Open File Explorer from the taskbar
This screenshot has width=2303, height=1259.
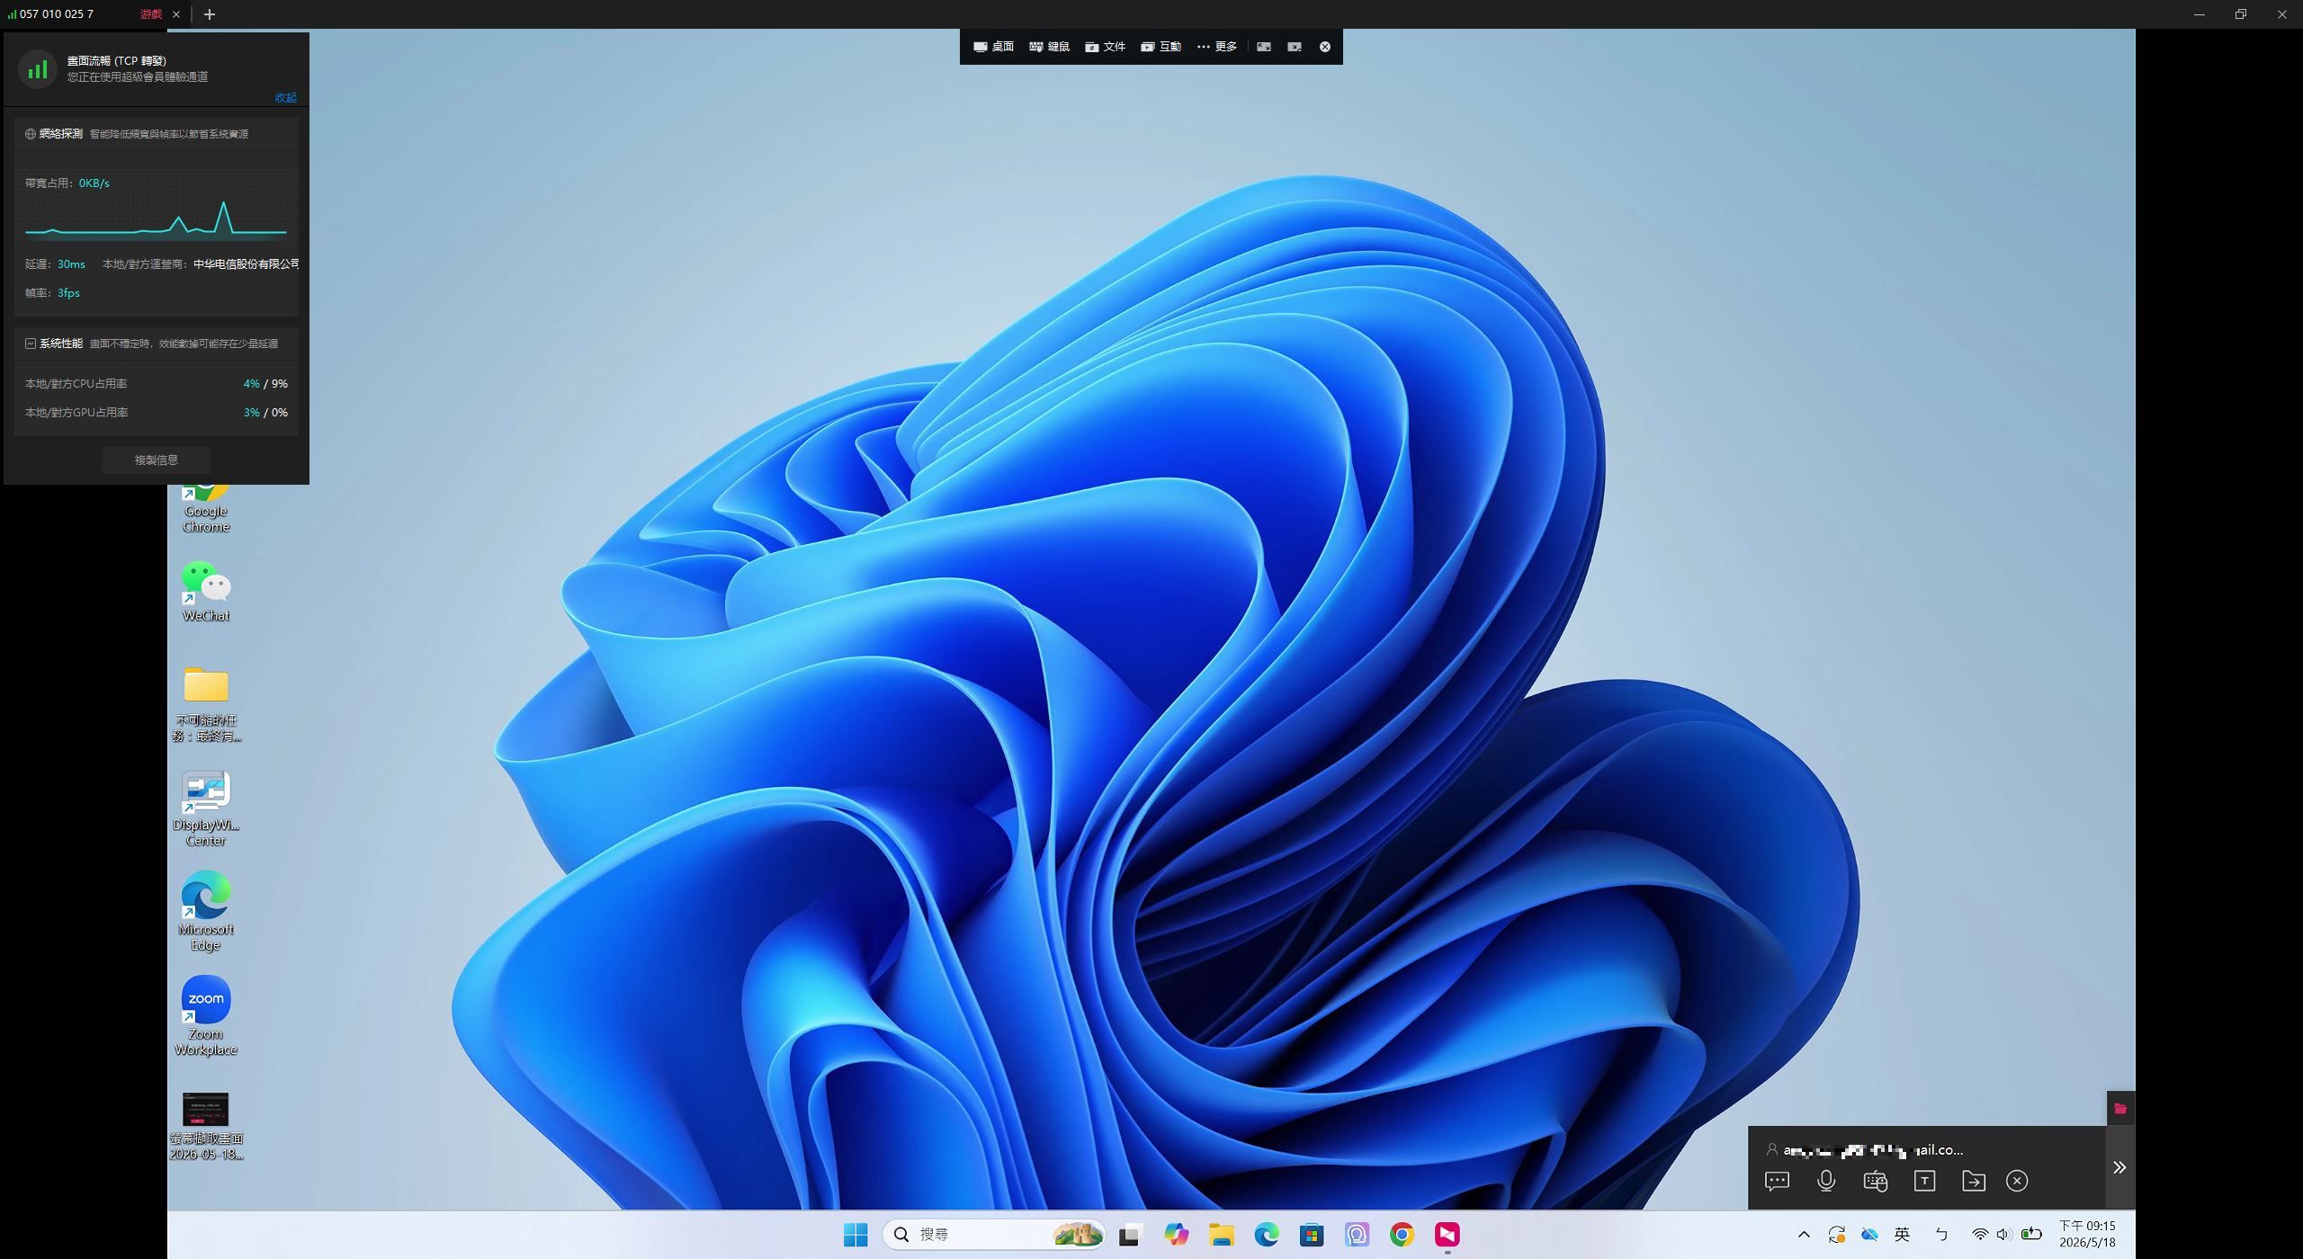tap(1221, 1235)
